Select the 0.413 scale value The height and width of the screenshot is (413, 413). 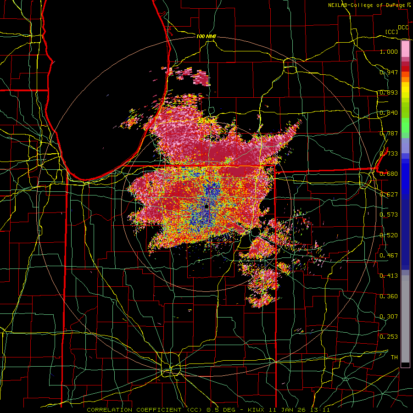pos(389,276)
